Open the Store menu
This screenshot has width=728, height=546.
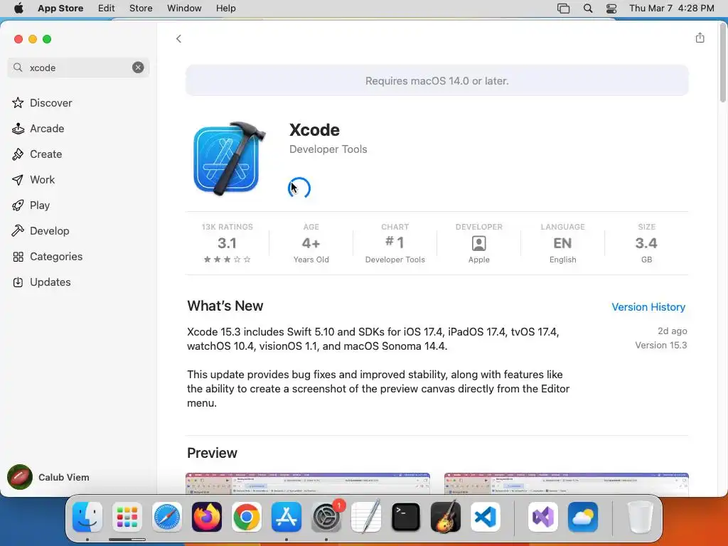click(141, 9)
